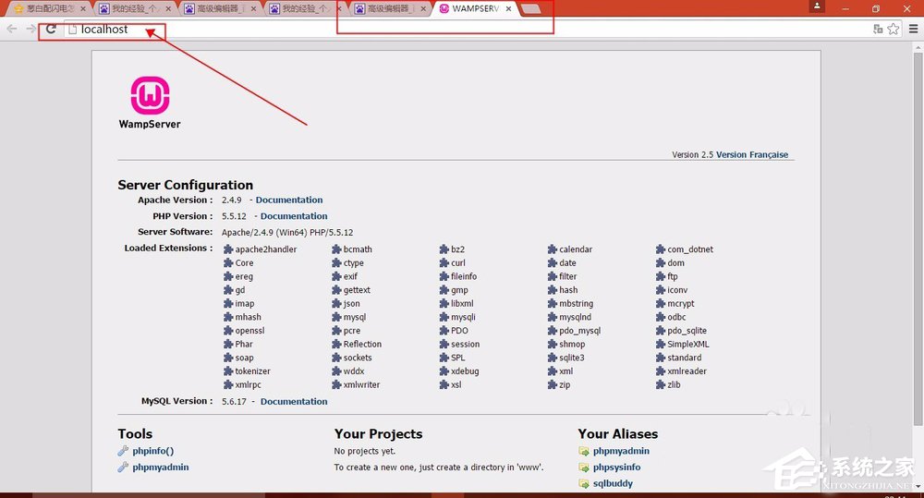Image resolution: width=924 pixels, height=498 pixels.
Task: Click the folder icon next to sqlbuddy
Action: [584, 483]
